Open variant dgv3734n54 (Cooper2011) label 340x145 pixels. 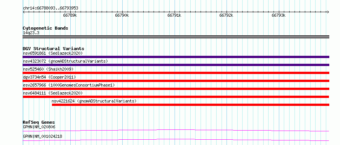(49, 77)
